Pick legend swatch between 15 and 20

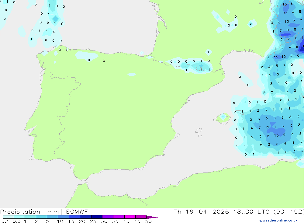click(75, 217)
